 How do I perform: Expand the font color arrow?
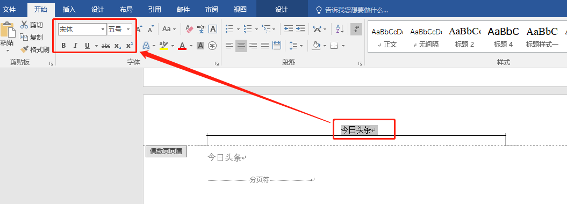click(x=191, y=46)
